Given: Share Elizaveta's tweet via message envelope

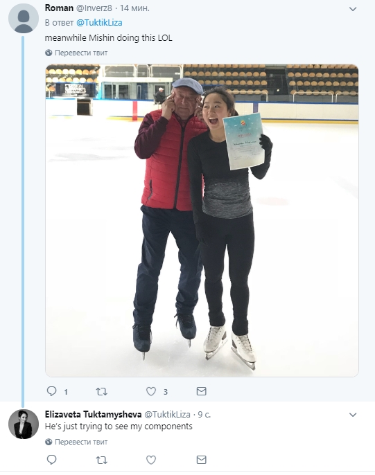Looking at the screenshot, I should pyautogui.click(x=201, y=460).
